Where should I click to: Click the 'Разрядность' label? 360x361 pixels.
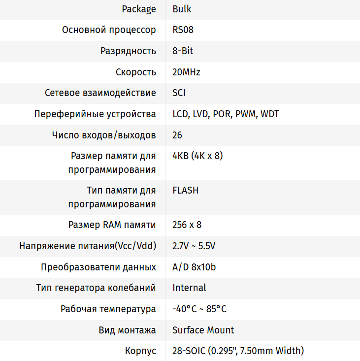point(128,51)
